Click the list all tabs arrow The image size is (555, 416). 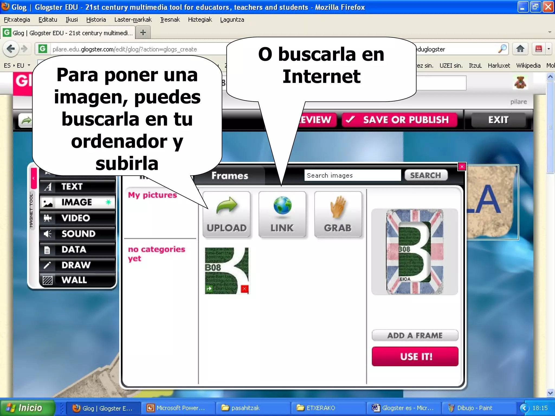550,32
